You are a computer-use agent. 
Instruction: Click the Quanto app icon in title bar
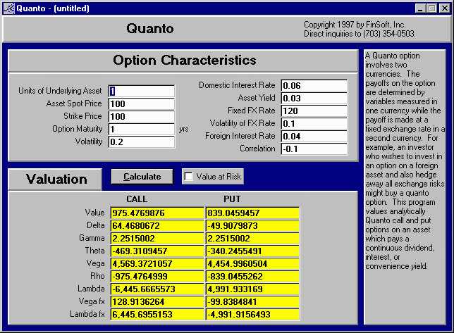[8, 8]
